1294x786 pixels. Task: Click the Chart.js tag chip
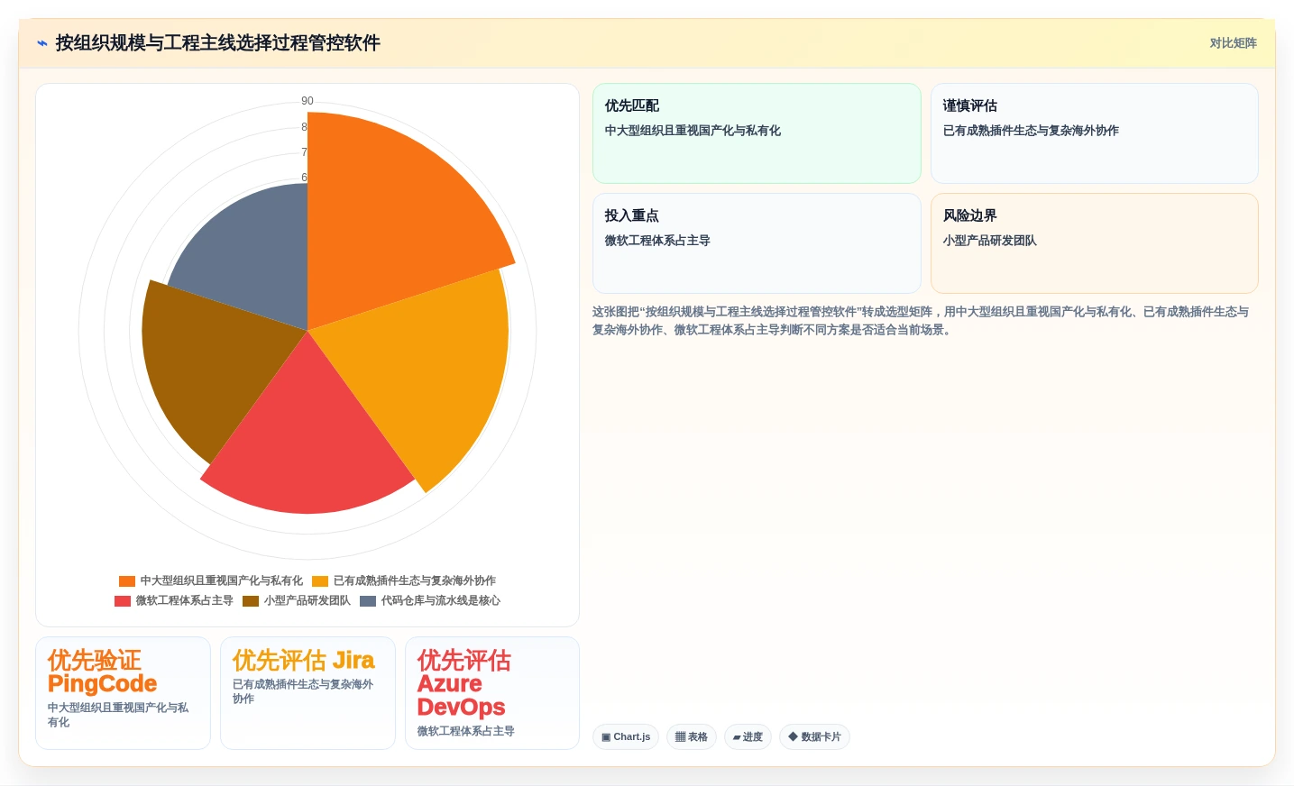(626, 737)
